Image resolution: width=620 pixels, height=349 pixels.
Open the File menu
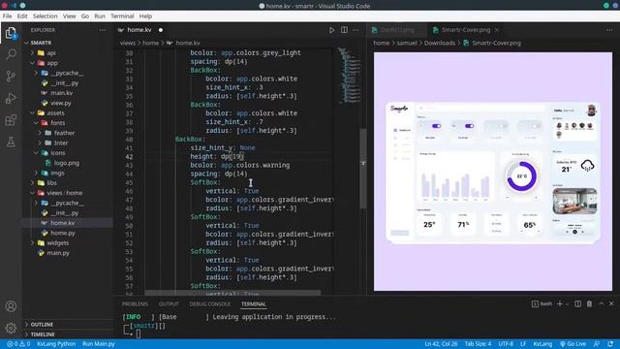[x=7, y=16]
